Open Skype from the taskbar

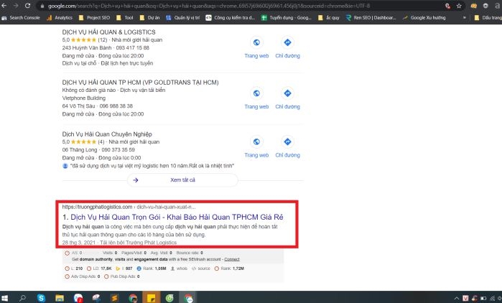(41, 298)
